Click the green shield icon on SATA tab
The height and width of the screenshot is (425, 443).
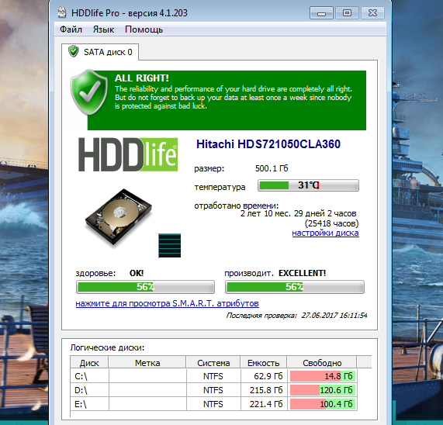click(74, 51)
